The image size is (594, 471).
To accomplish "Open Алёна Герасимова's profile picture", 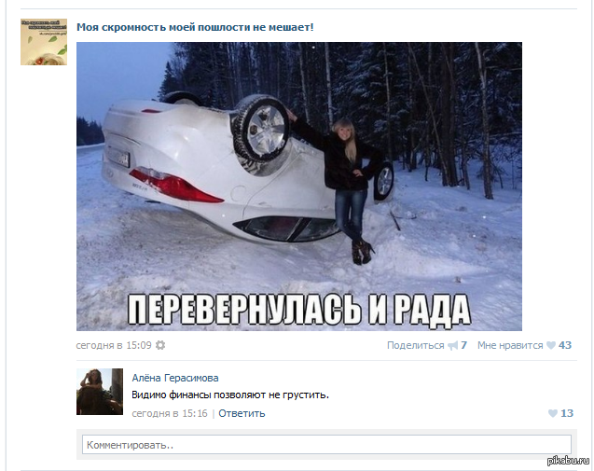I will 100,392.
